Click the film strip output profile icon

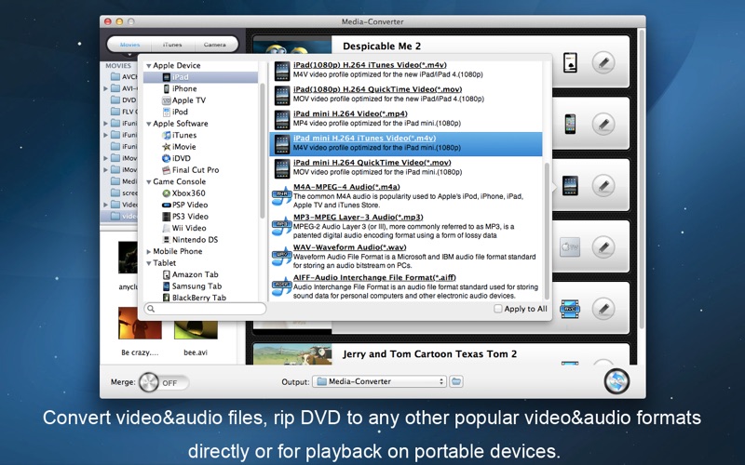(x=570, y=309)
